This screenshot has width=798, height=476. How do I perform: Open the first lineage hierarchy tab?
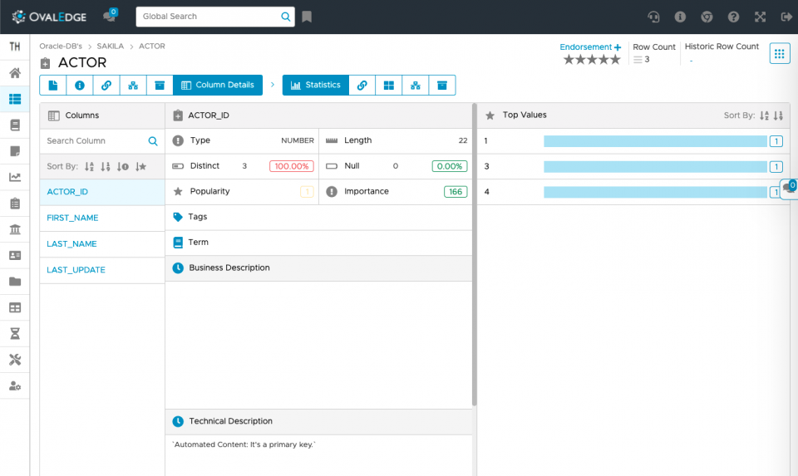tap(133, 85)
